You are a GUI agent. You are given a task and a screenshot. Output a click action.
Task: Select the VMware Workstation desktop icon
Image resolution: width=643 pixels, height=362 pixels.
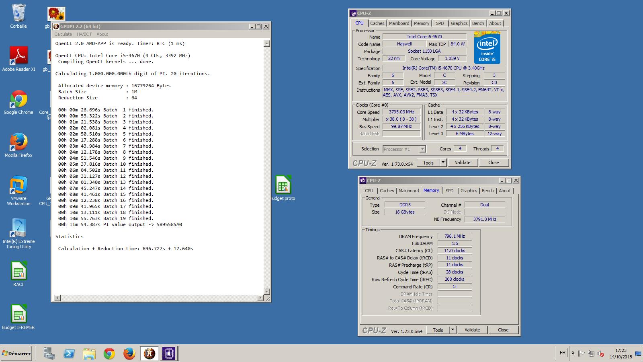coord(18,191)
